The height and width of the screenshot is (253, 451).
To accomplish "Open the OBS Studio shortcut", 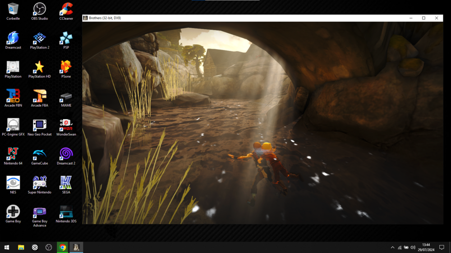I will pyautogui.click(x=40, y=9).
